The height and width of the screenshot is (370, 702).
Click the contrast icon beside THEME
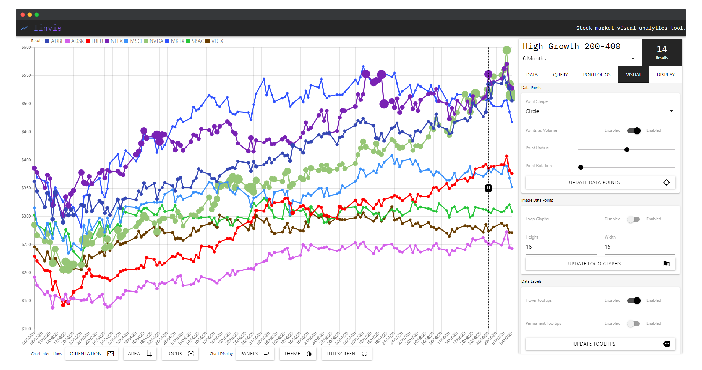click(309, 354)
